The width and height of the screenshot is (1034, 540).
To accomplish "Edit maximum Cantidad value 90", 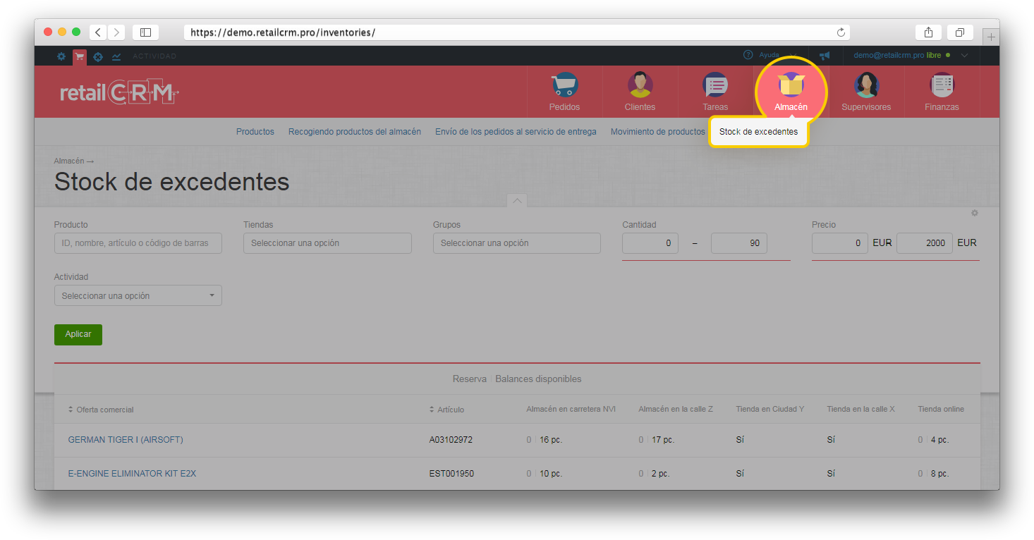I will [739, 243].
